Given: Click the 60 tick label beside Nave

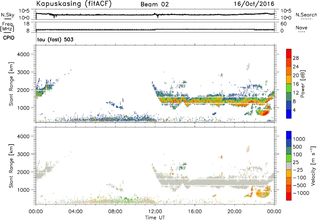Looking at the screenshot, I should [x=284, y=24].
